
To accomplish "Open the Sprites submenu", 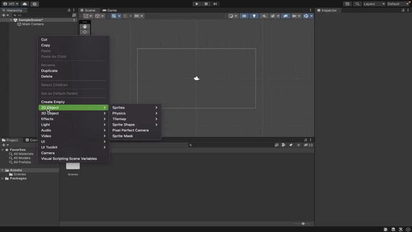I will click(x=135, y=108).
